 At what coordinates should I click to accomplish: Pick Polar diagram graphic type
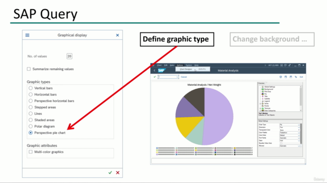tap(31, 127)
